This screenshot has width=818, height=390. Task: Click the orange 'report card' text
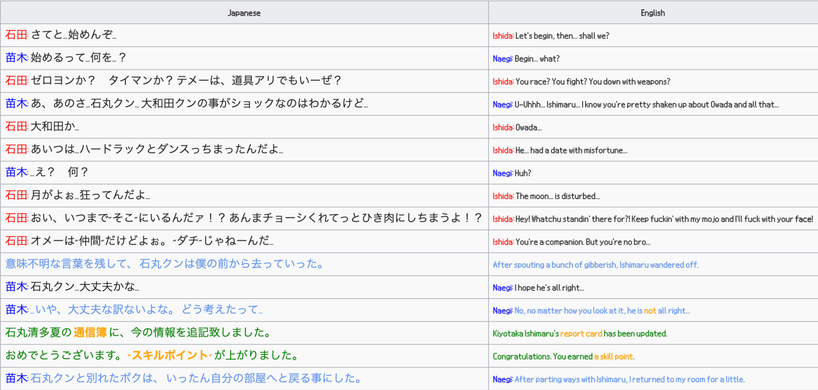click(x=581, y=334)
